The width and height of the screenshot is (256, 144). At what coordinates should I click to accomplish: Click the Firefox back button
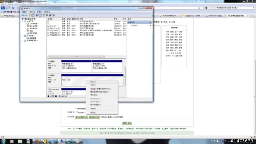[3, 8]
